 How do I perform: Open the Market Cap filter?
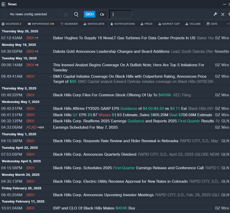169,24
